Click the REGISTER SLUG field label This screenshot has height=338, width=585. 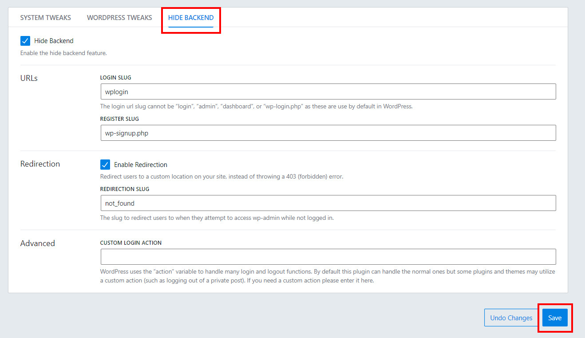coord(119,119)
